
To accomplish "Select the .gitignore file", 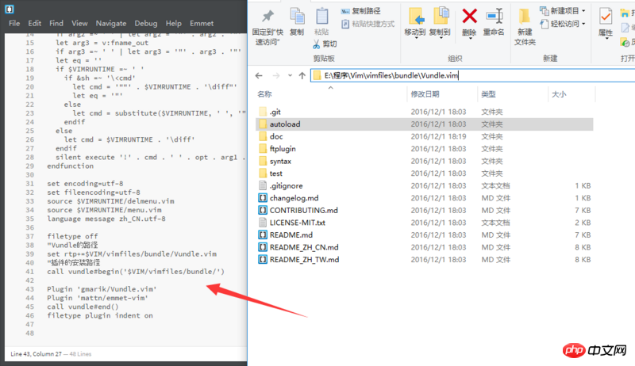I will pos(425,186).
